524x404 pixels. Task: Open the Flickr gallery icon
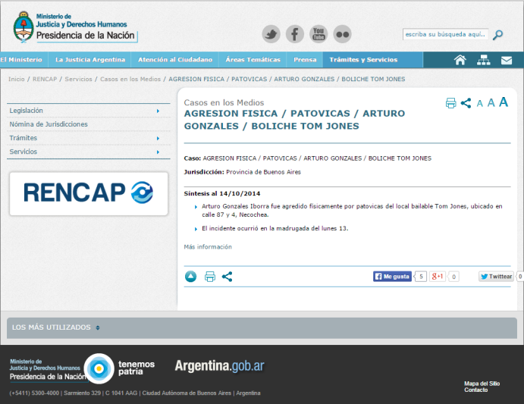(x=342, y=34)
